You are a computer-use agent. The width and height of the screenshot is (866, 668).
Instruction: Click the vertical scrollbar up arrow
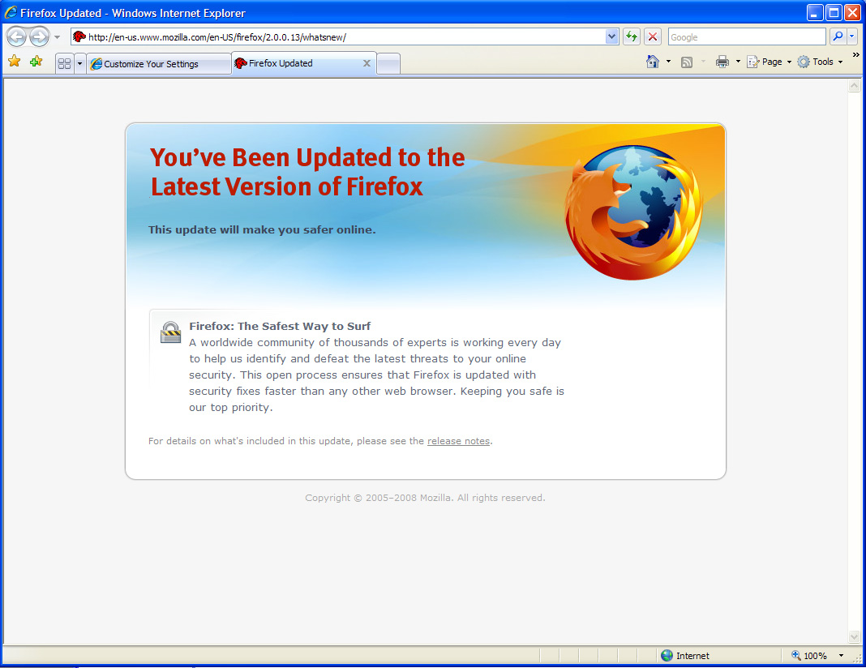[855, 86]
